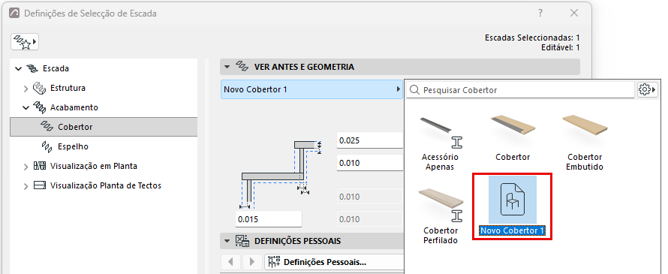The width and height of the screenshot is (668, 274).
Task: Collapse the VER ANTES E GEOMETRIA panel
Action: pos(227,67)
